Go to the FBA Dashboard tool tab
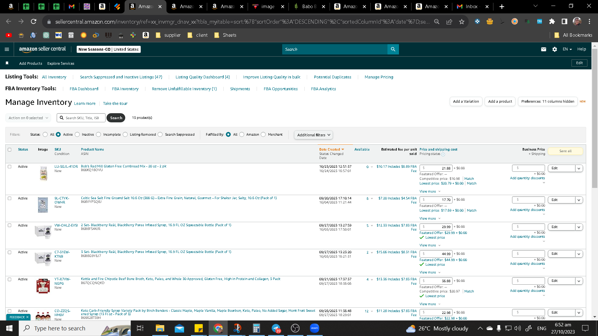The width and height of the screenshot is (598, 336). [84, 89]
